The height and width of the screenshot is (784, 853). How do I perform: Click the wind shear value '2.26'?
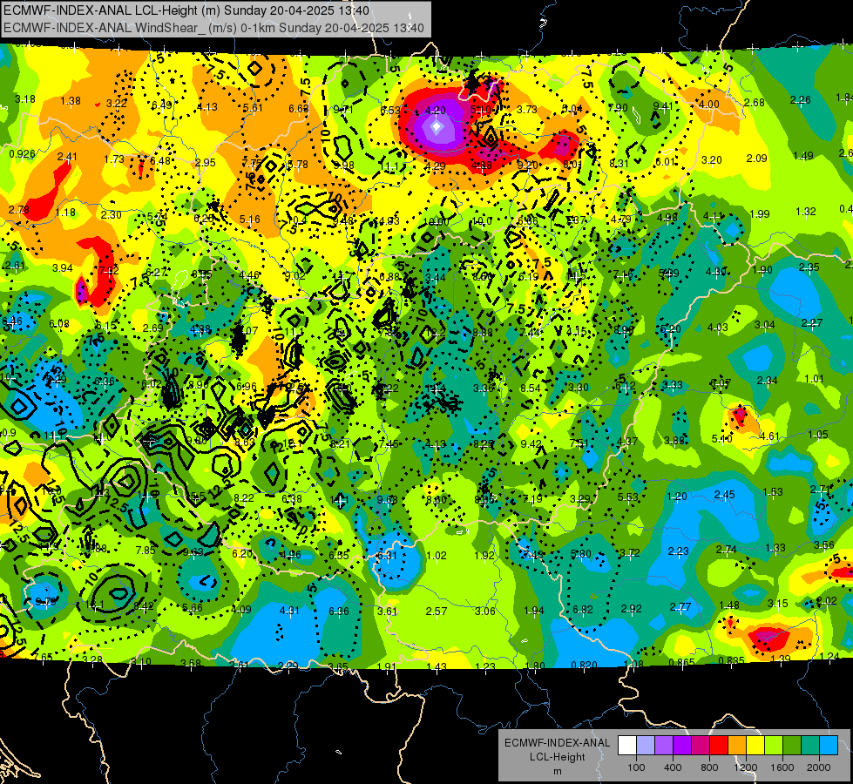click(800, 100)
